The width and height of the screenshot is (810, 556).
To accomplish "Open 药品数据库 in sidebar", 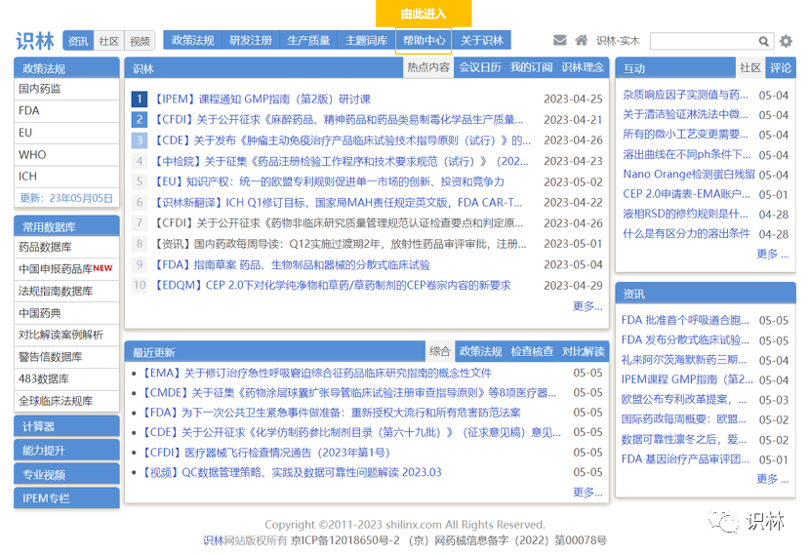I will pos(66,248).
